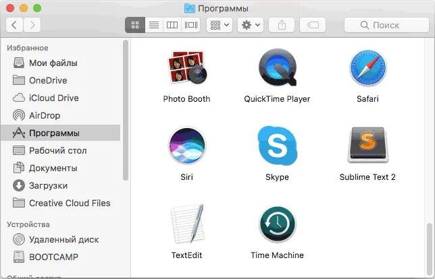Click the Skype app icon
435x279 pixels.
point(278,146)
